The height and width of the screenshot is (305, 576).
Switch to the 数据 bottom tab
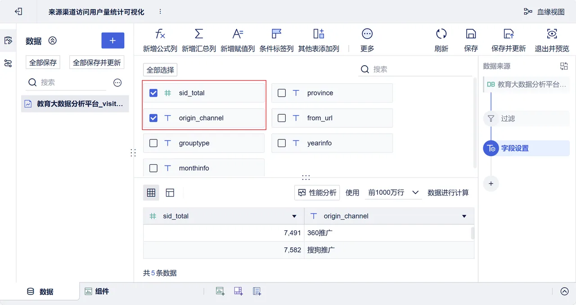point(40,292)
